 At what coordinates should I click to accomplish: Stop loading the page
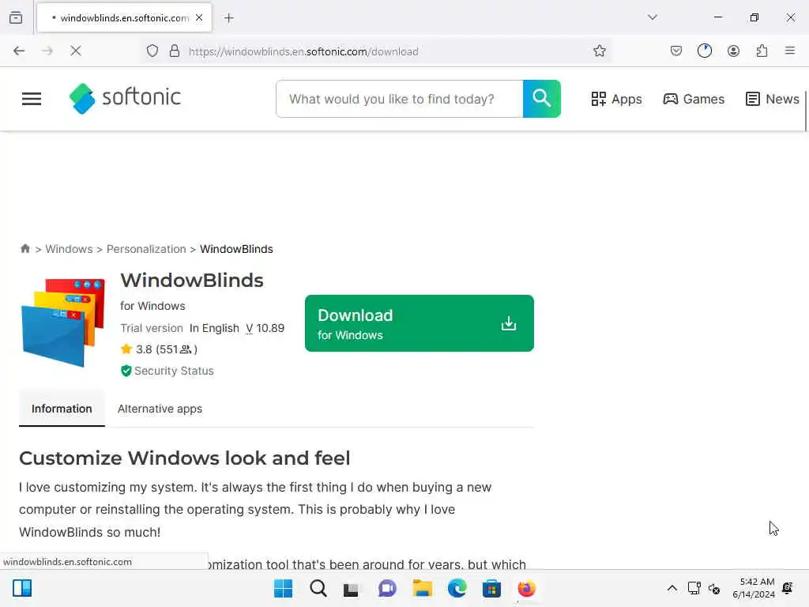(76, 51)
